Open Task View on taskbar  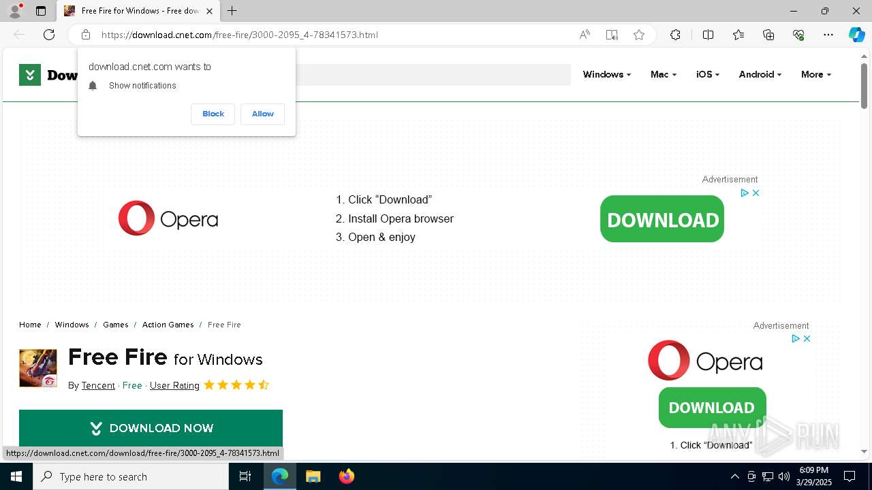tap(245, 476)
